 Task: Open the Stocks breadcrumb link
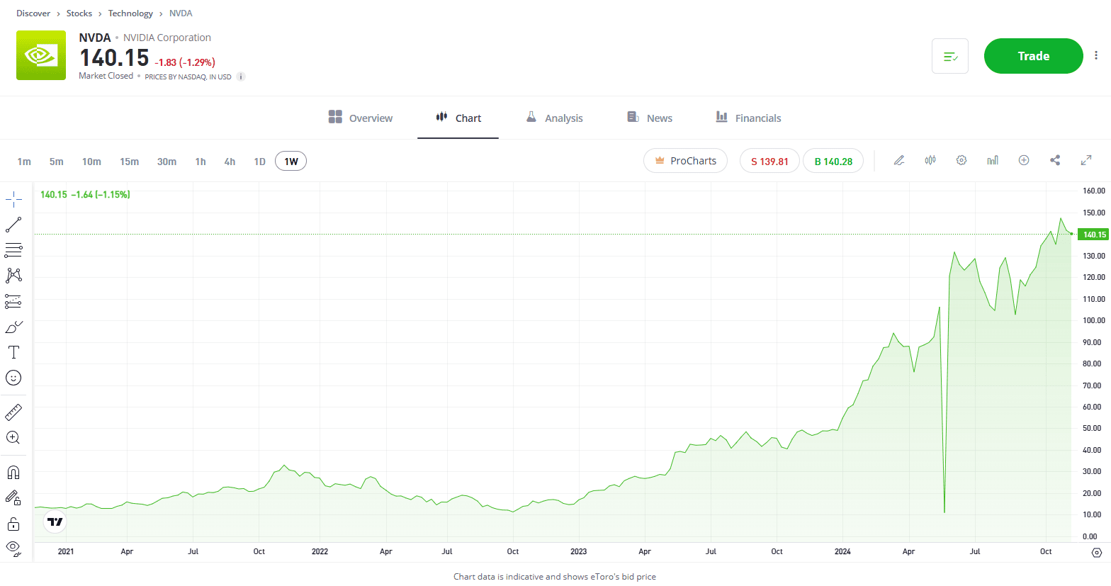tap(79, 13)
